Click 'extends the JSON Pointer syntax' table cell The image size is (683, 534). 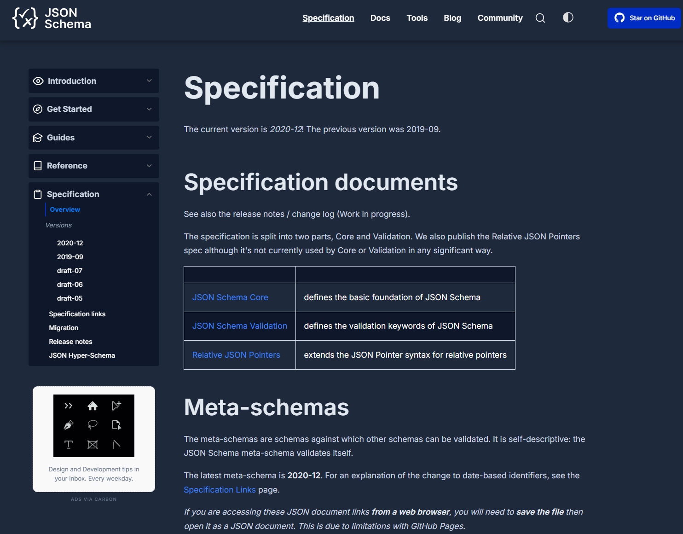tap(405, 355)
